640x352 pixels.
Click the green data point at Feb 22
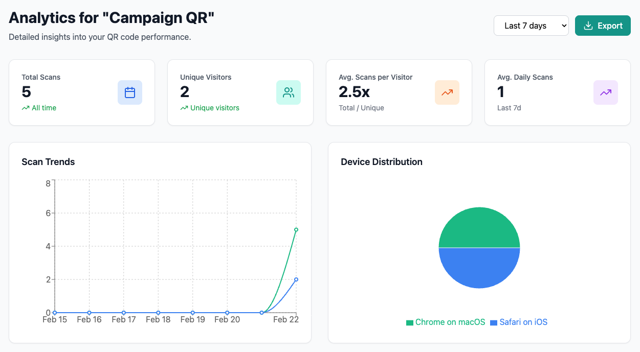(x=296, y=230)
